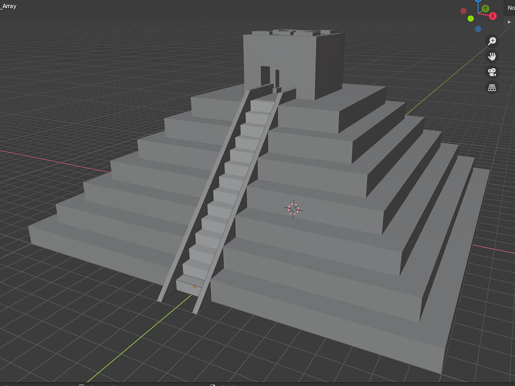Toggle perspective with the orthographic grid icon
Screen dimensions: 515x386
(492, 87)
